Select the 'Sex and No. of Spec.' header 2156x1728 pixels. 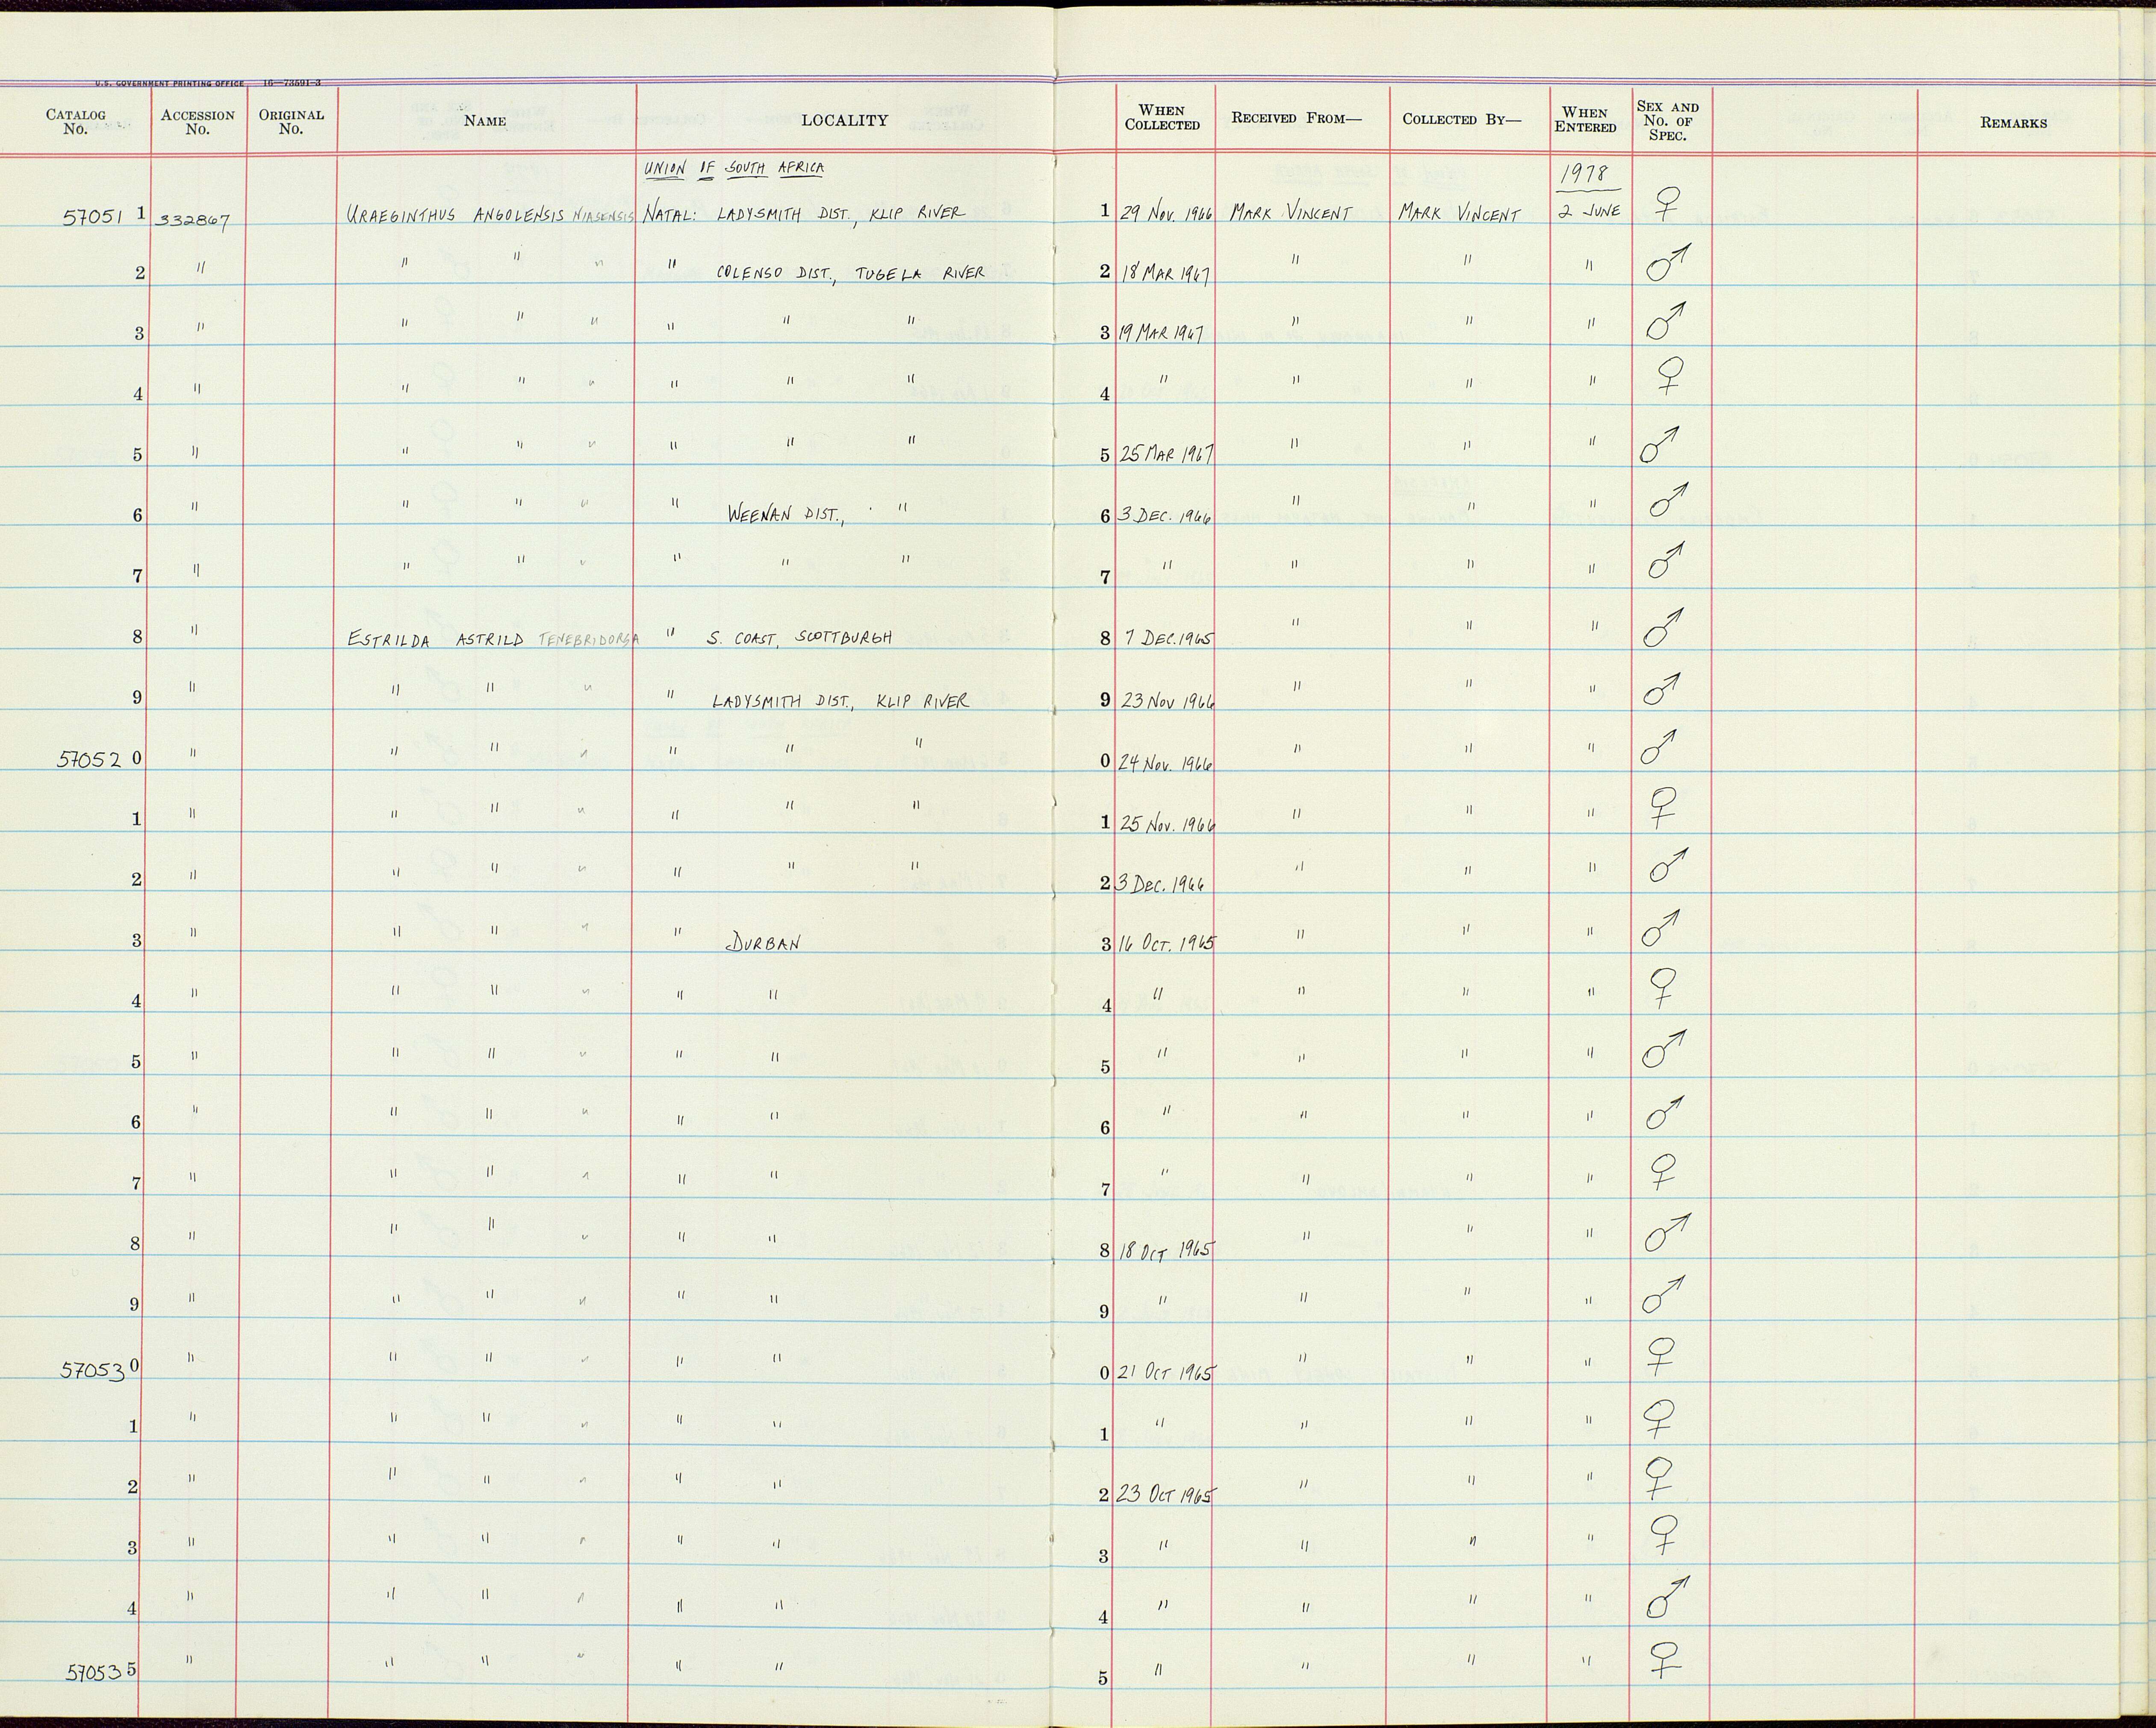[x=1668, y=120]
